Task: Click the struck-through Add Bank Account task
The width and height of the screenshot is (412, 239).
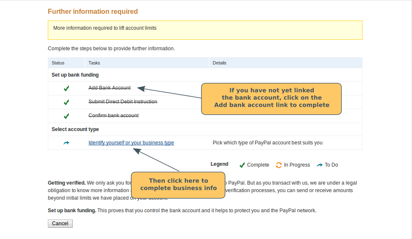Action: coord(110,88)
